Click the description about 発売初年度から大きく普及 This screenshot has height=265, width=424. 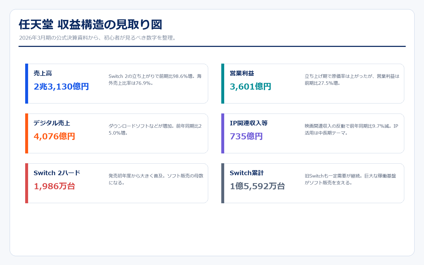156,179
